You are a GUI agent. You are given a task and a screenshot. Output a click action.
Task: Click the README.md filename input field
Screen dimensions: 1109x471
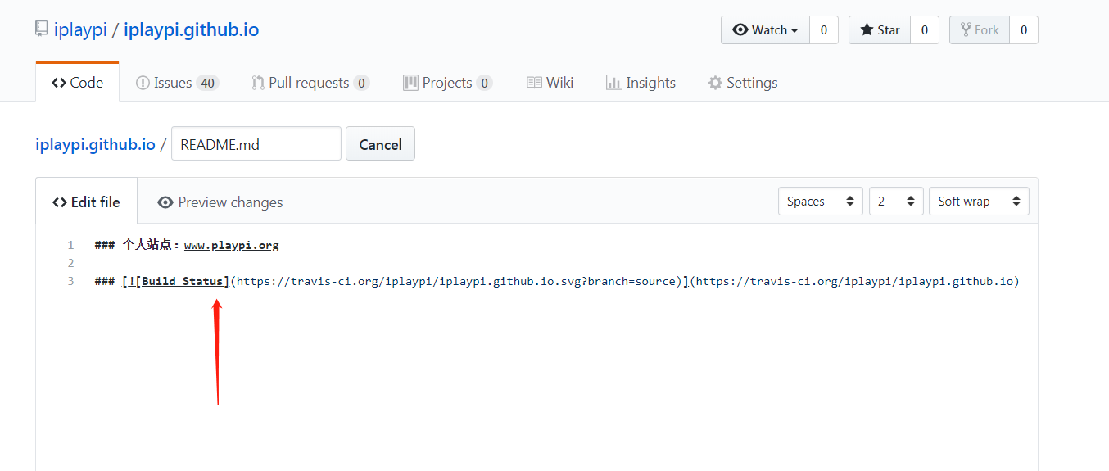pyautogui.click(x=256, y=143)
